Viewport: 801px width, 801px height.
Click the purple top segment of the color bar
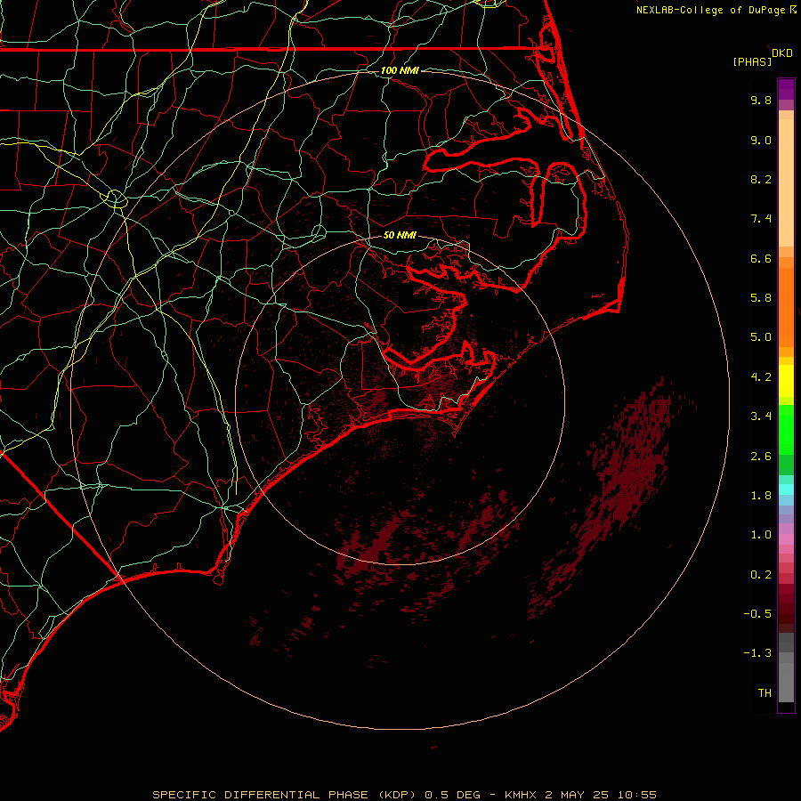click(786, 89)
